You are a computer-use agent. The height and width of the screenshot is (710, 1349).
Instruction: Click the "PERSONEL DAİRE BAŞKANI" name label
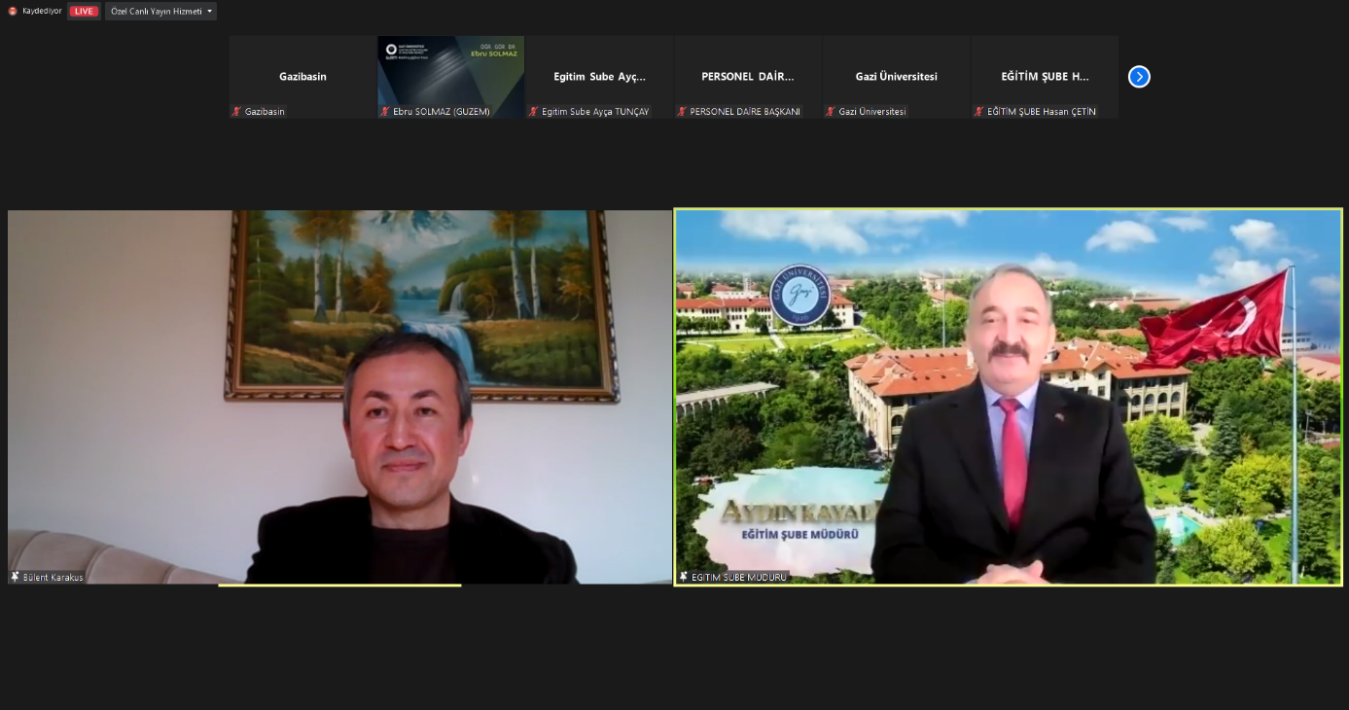[x=745, y=112]
